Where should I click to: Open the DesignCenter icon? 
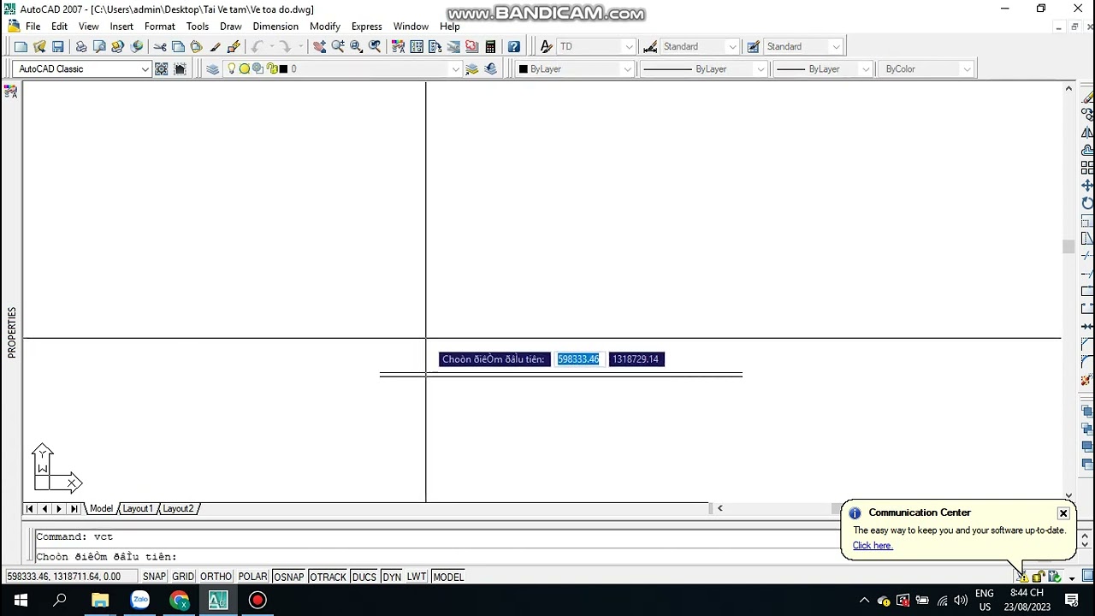pyautogui.click(x=417, y=46)
